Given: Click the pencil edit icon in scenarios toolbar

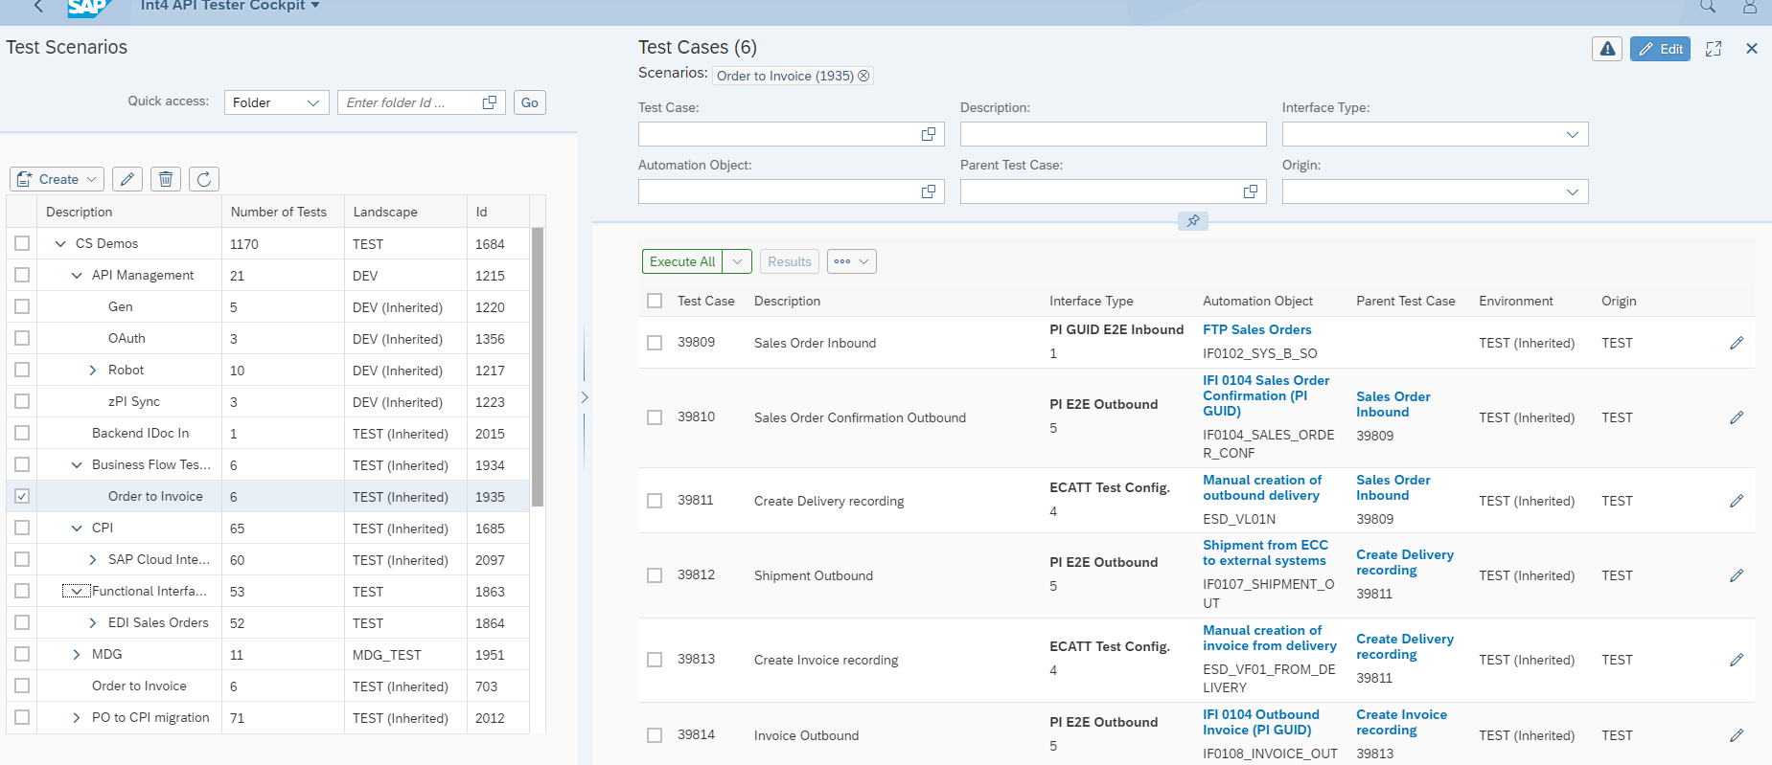Looking at the screenshot, I should 127,179.
